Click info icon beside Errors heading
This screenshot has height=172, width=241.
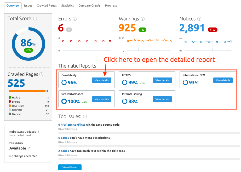tap(75, 19)
